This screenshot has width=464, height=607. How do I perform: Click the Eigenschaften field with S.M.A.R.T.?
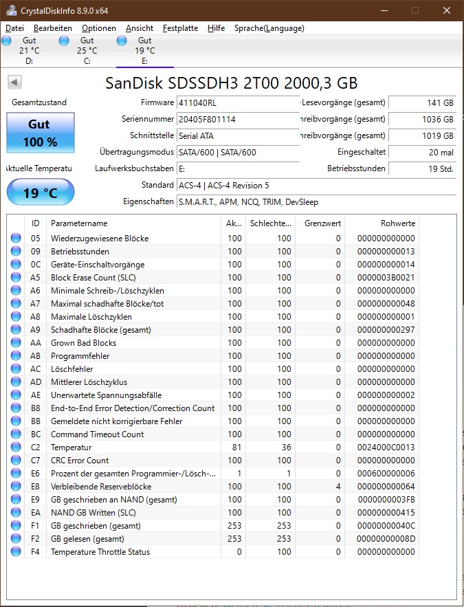[x=317, y=202]
